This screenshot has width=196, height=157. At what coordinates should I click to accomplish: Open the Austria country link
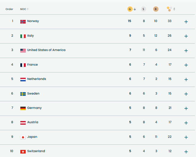click(32, 122)
